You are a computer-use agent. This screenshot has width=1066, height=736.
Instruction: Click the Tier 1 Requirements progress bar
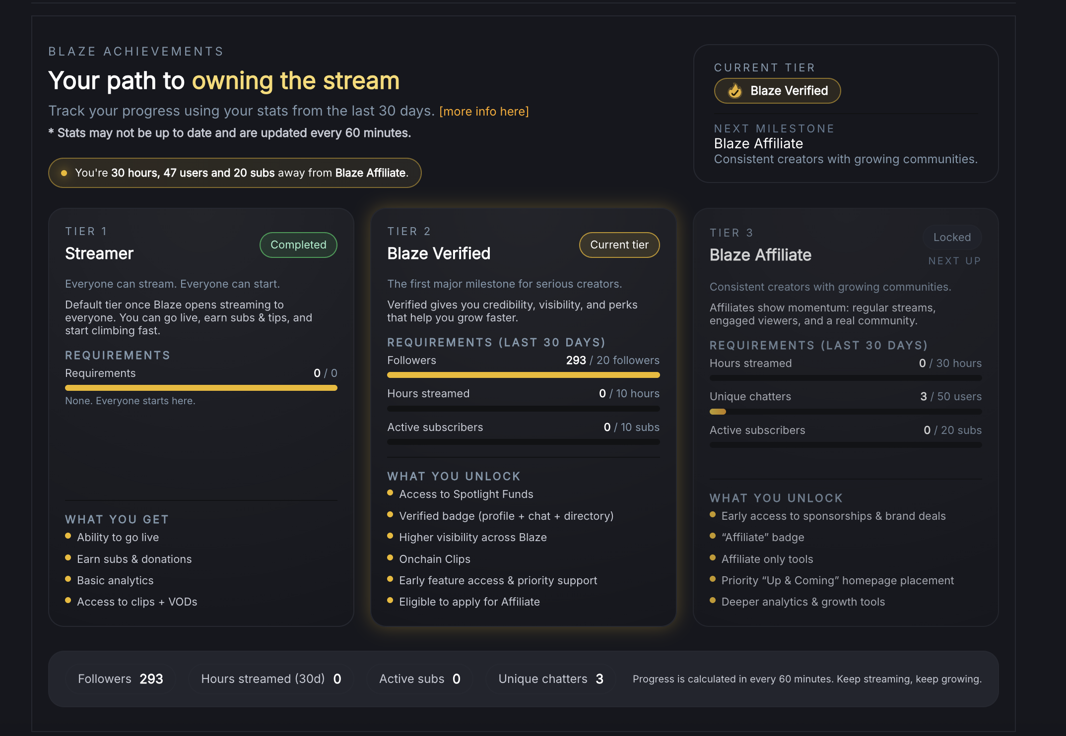(x=201, y=388)
